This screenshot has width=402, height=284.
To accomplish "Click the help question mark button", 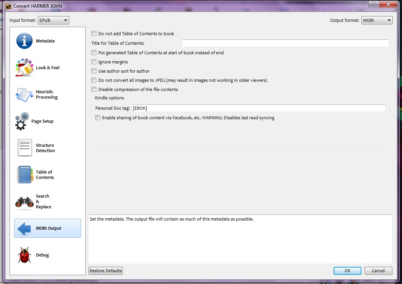I will pos(374,4).
